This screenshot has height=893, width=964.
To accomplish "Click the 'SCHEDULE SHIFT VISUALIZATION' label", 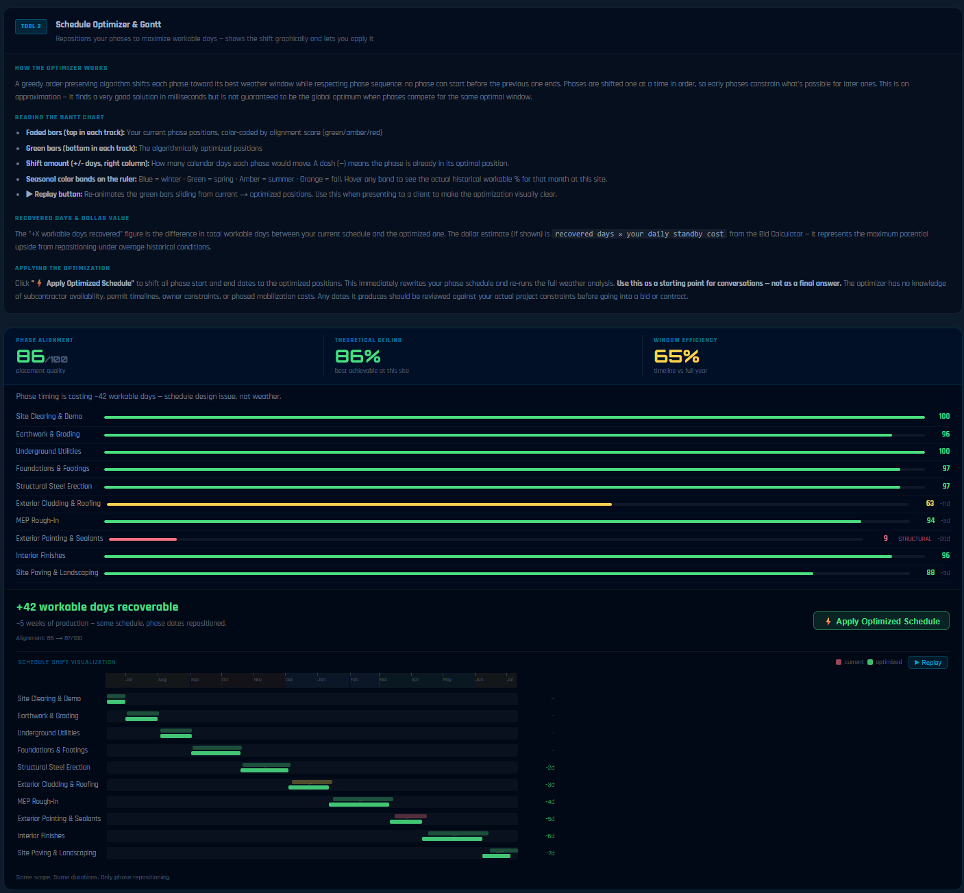I will pos(66,662).
